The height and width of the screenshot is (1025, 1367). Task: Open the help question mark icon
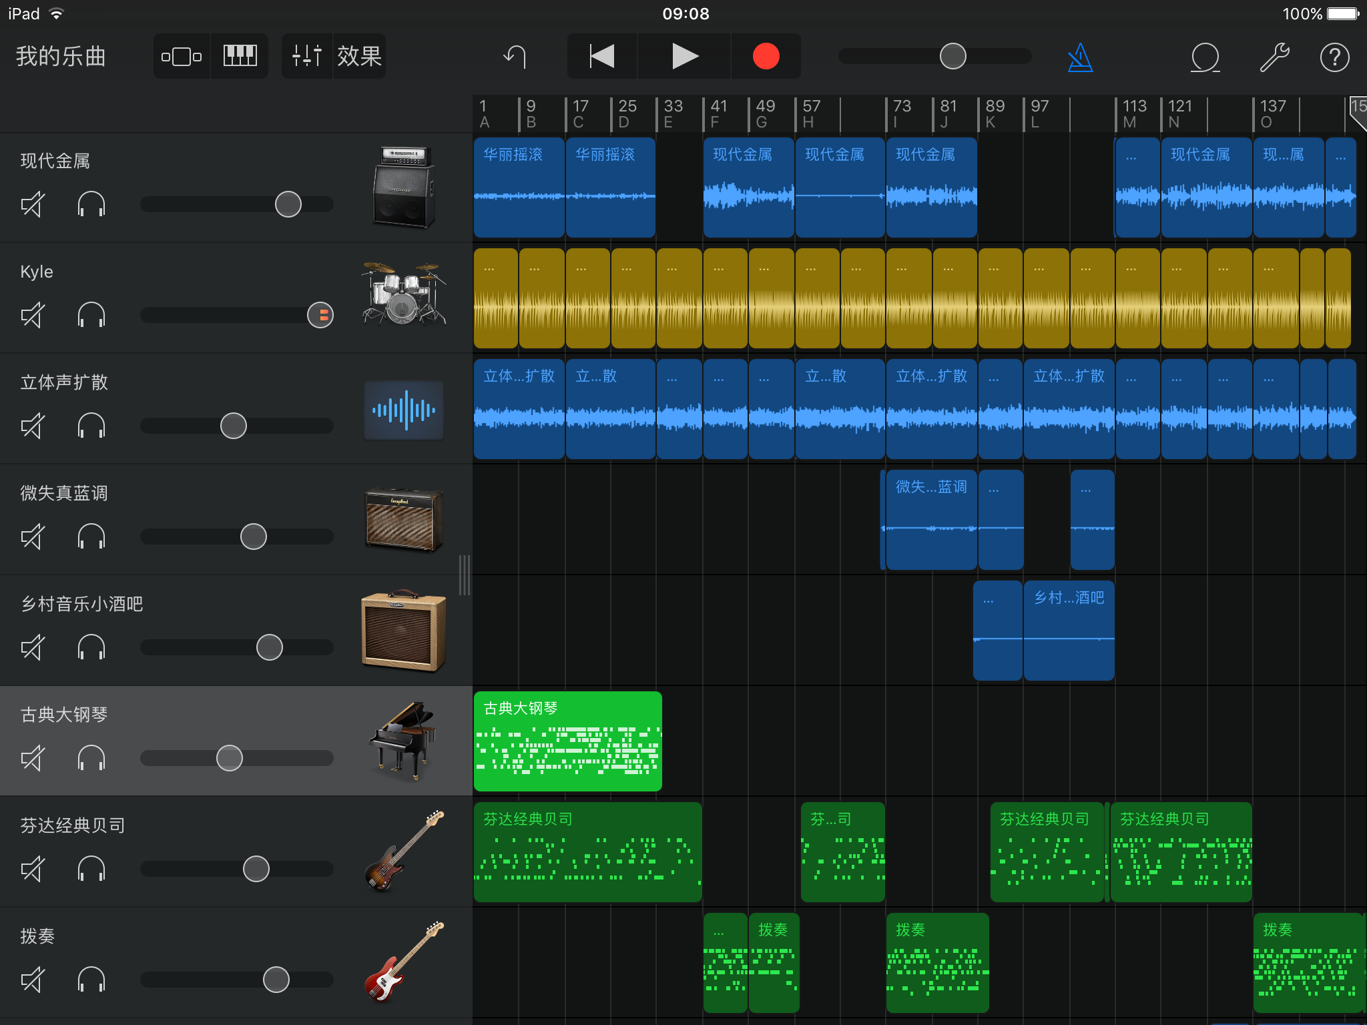click(x=1335, y=57)
